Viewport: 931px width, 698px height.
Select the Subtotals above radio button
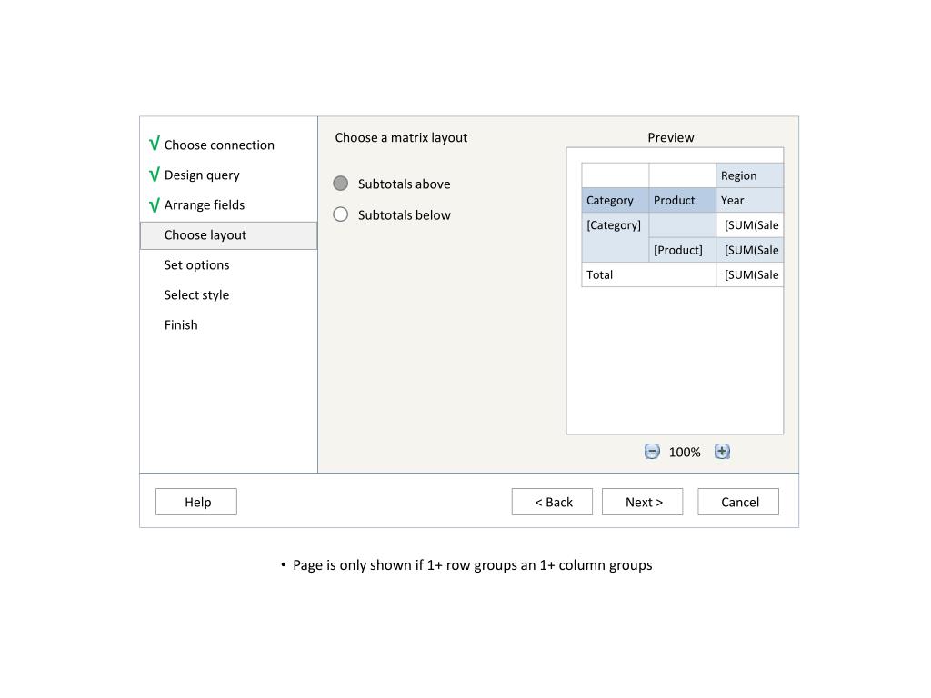(x=341, y=184)
